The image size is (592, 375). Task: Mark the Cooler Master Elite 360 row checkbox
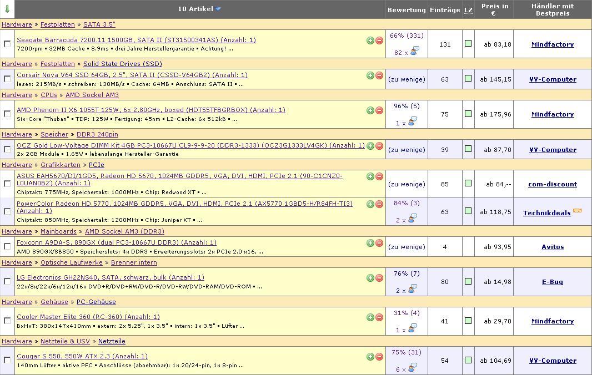pos(7,321)
